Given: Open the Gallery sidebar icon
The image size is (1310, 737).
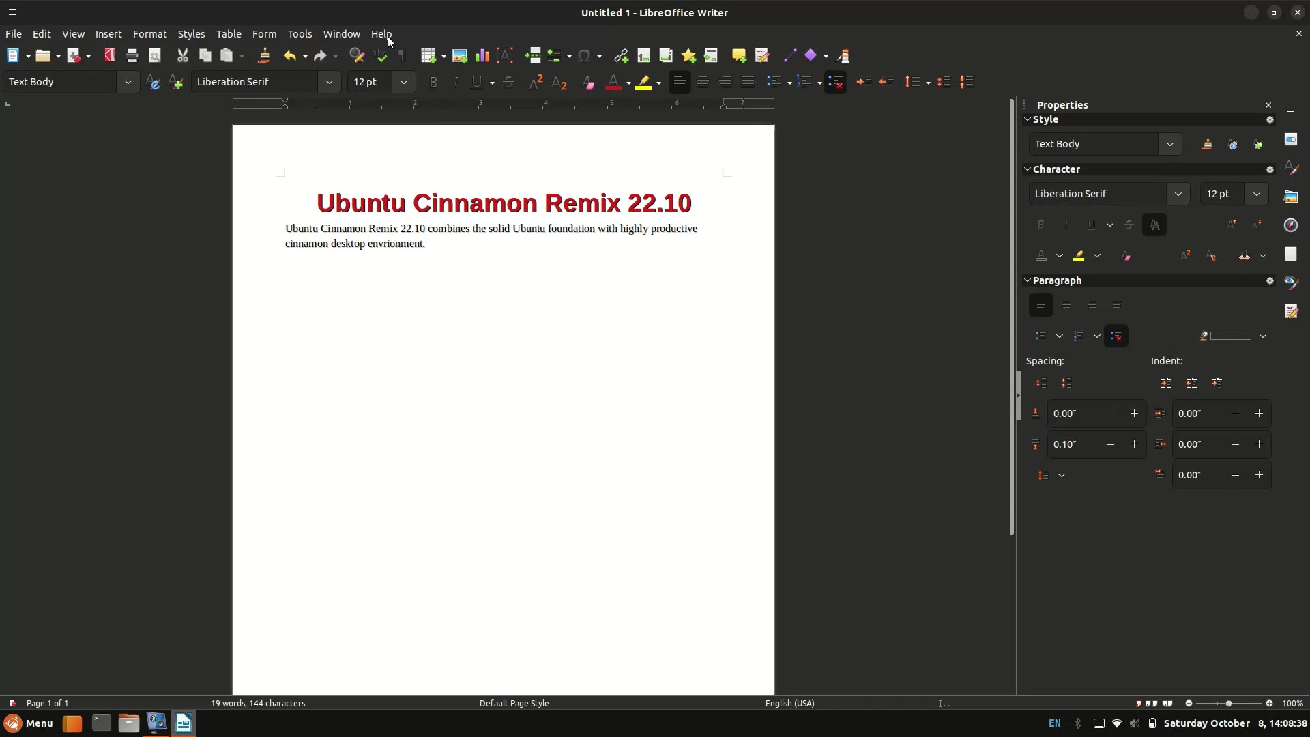Looking at the screenshot, I should tap(1292, 197).
